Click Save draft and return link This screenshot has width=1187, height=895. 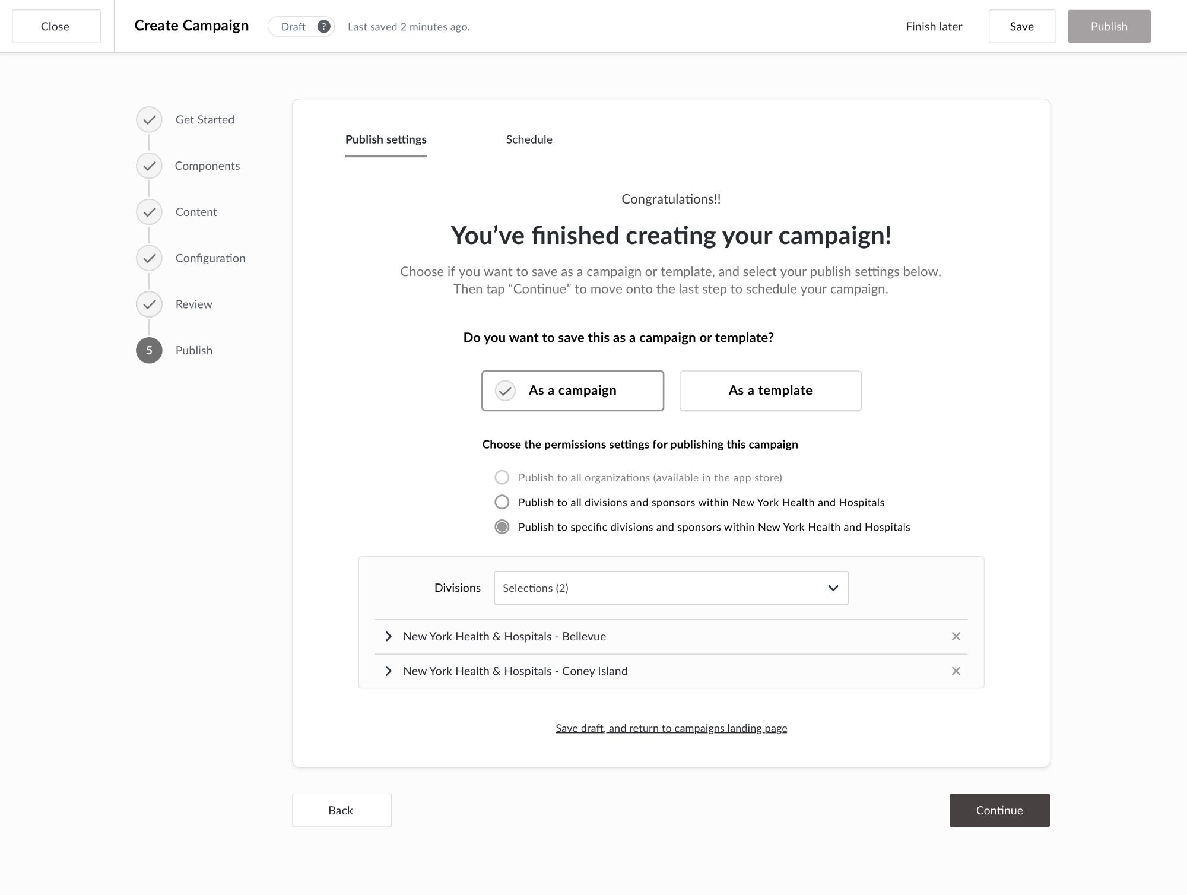[x=671, y=728]
